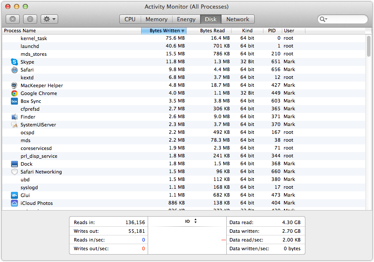This screenshot has height=262, width=374.
Task: Select the launchd process row
Action: click(x=184, y=46)
